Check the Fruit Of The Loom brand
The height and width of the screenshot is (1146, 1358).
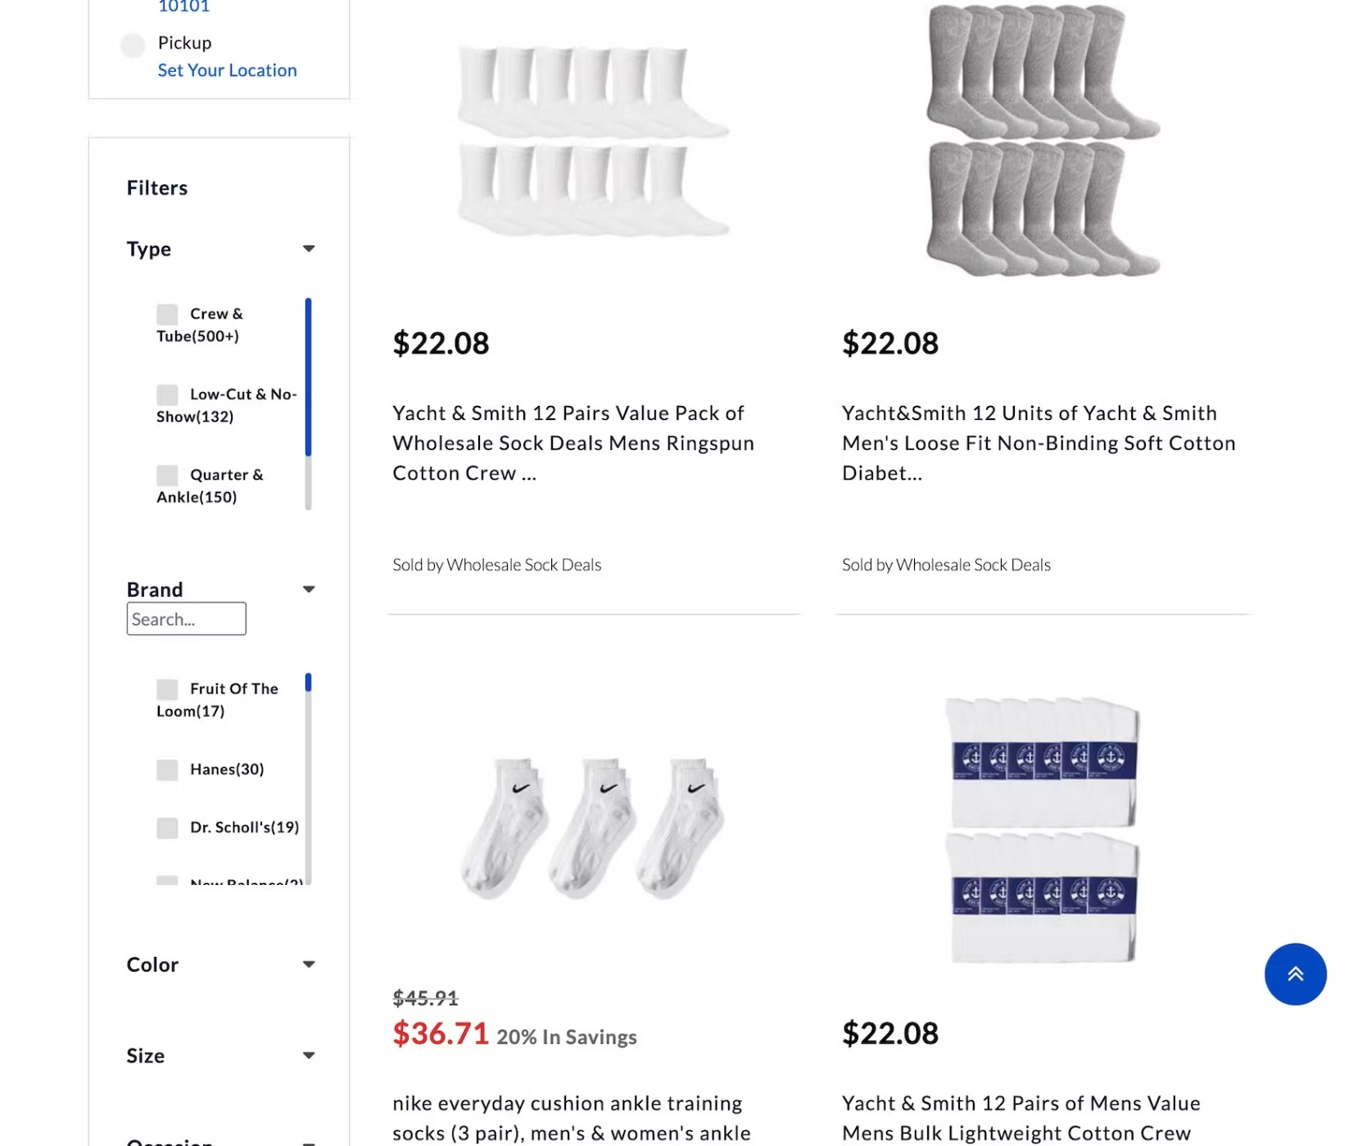[167, 689]
